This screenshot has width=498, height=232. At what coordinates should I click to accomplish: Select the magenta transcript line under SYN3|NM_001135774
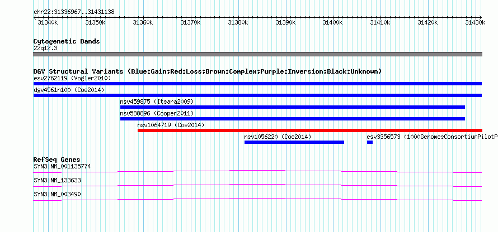click(x=257, y=172)
